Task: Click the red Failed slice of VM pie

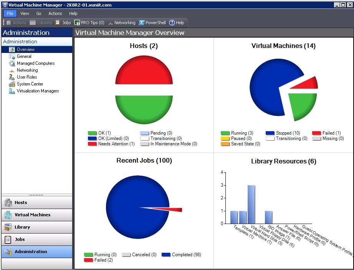Action: click(309, 84)
